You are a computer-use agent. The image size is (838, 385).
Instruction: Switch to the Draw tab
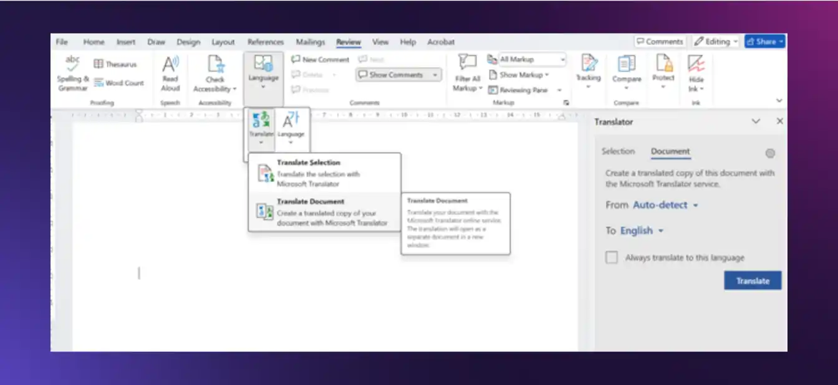(156, 42)
